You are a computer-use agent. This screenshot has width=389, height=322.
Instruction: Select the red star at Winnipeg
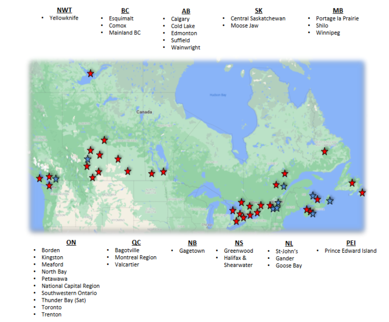point(163,172)
